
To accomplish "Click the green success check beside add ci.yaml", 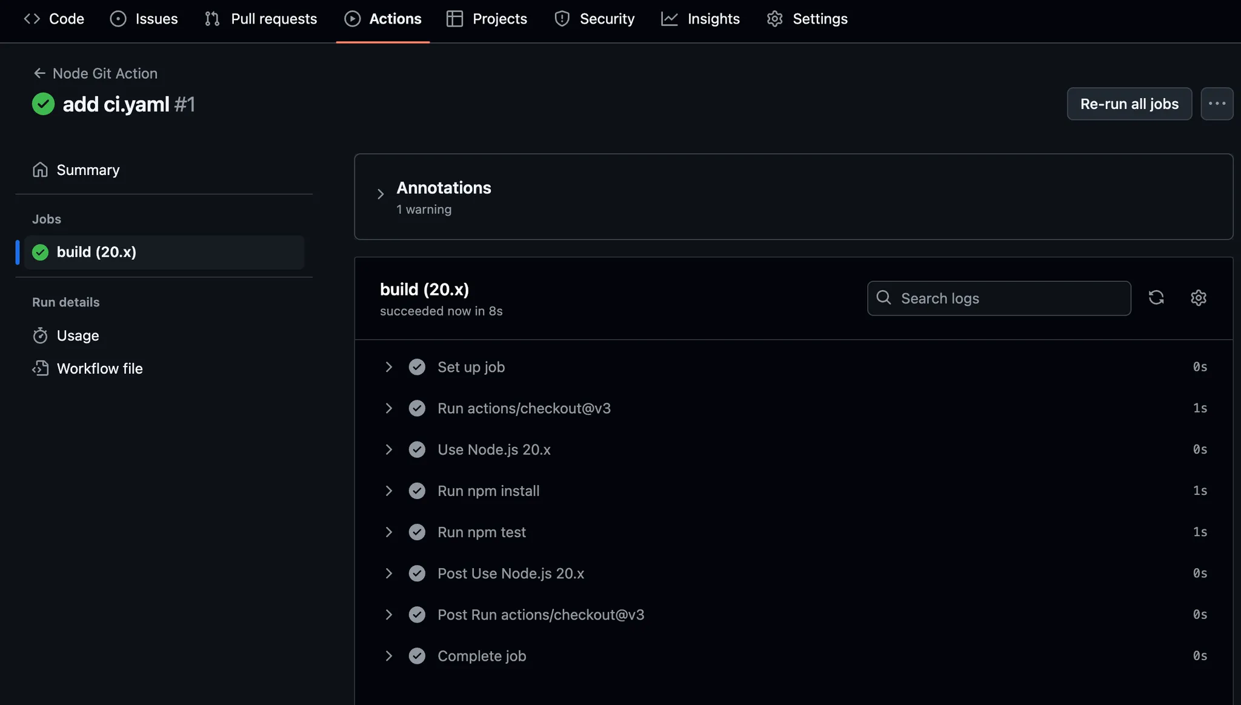I will [x=43, y=104].
